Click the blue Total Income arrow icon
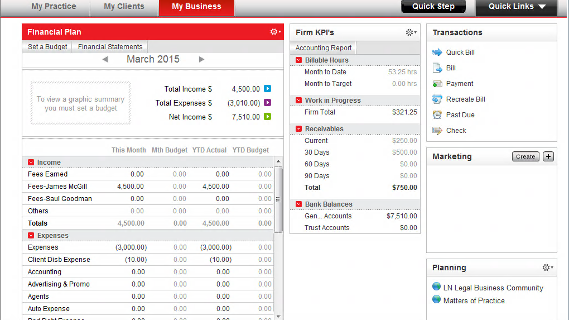The height and width of the screenshot is (320, 569). pos(267,89)
